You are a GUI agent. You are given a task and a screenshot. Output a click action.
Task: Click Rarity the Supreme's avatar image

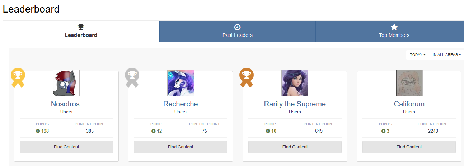click(x=295, y=83)
